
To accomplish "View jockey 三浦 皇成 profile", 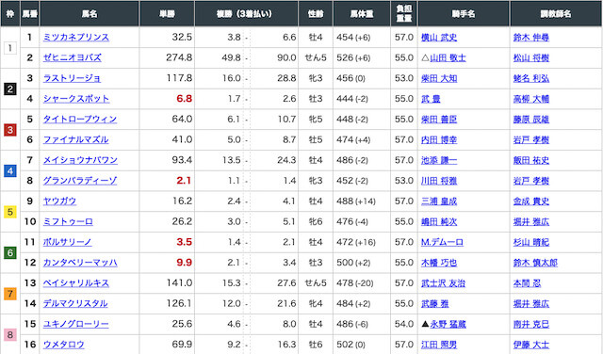I will click(439, 201).
